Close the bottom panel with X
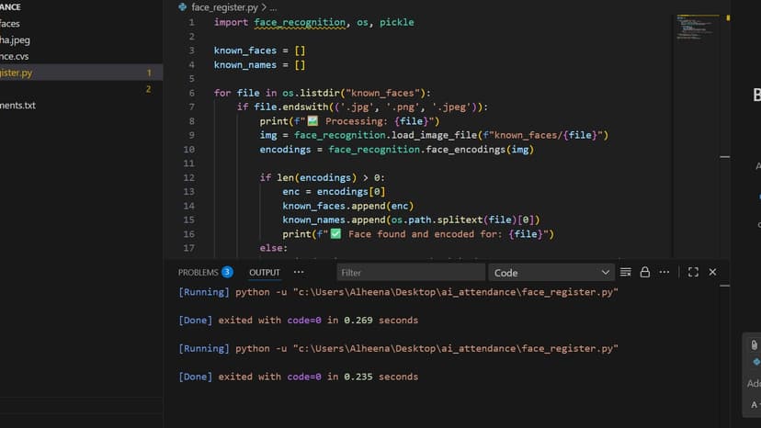The height and width of the screenshot is (428, 761). pos(712,272)
